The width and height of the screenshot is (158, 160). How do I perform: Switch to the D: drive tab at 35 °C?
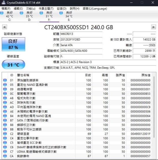click(x=29, y=16)
